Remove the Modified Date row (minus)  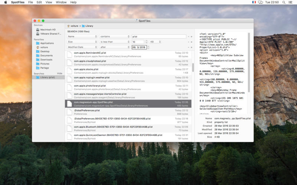pyautogui.click(x=189, y=47)
